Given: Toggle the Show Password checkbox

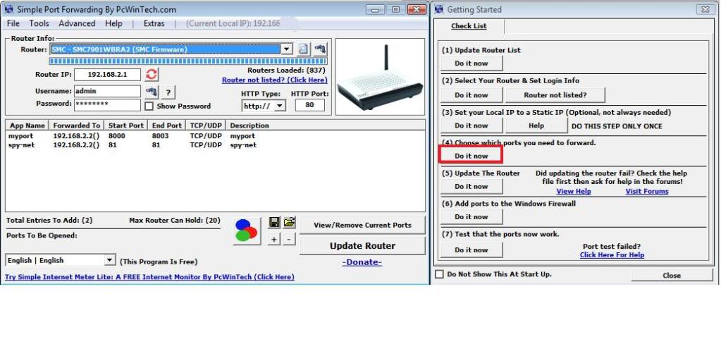Looking at the screenshot, I should (x=149, y=106).
